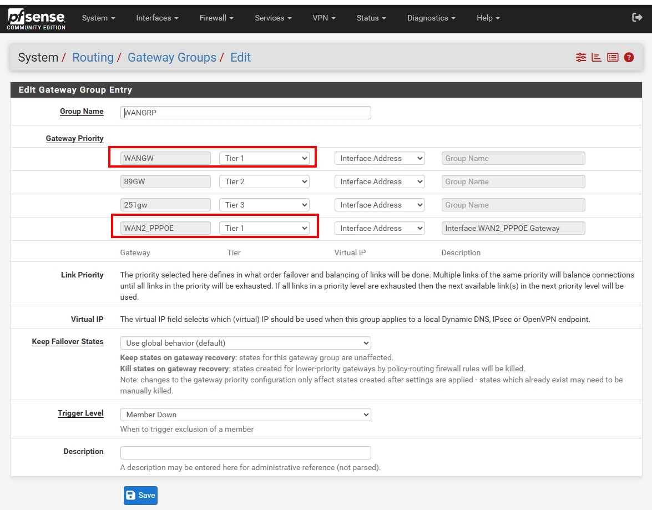The image size is (652, 510).
Task: Expand the Trigger Level dropdown
Action: point(245,415)
